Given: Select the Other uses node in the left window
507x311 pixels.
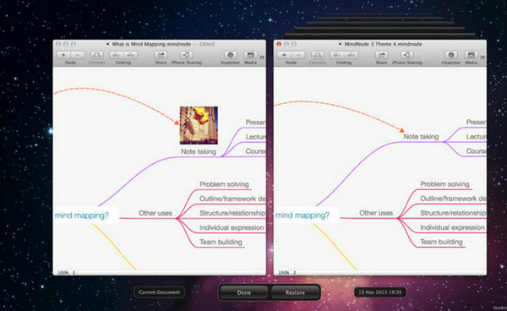Looking at the screenshot, I should [155, 213].
